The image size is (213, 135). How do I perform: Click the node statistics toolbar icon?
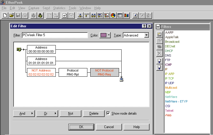click(x=80, y=15)
